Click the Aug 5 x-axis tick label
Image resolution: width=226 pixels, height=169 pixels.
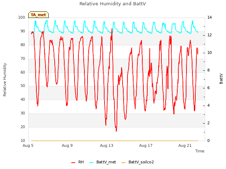(28, 145)
